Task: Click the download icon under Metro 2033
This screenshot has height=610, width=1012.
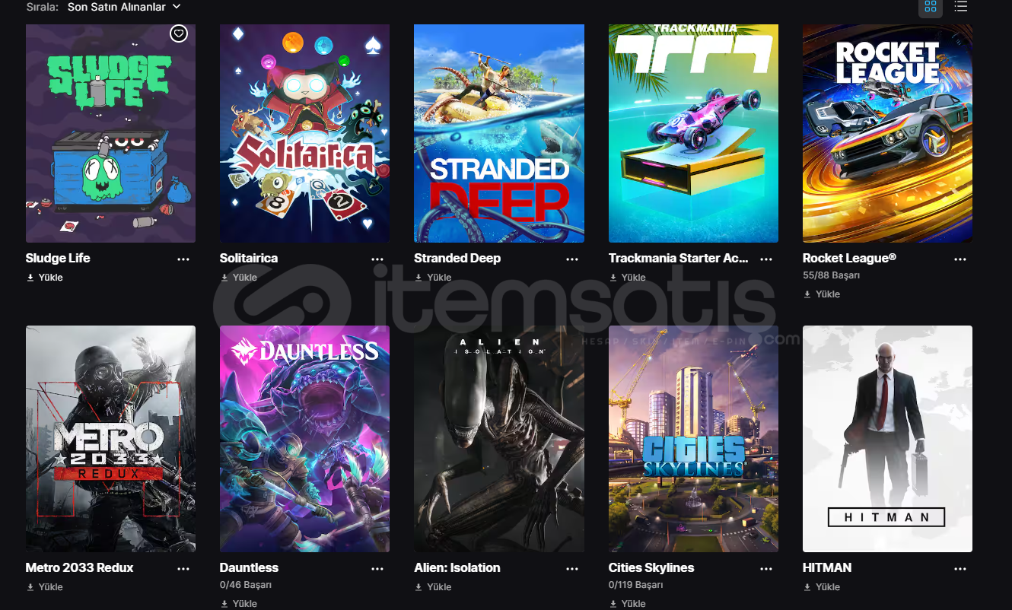Action: coord(30,587)
